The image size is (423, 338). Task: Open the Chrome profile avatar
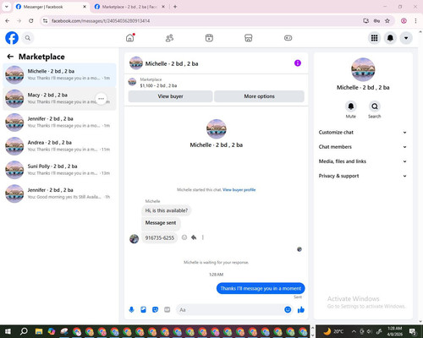404,20
